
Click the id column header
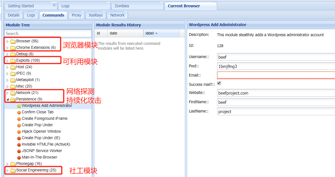coord(101,33)
